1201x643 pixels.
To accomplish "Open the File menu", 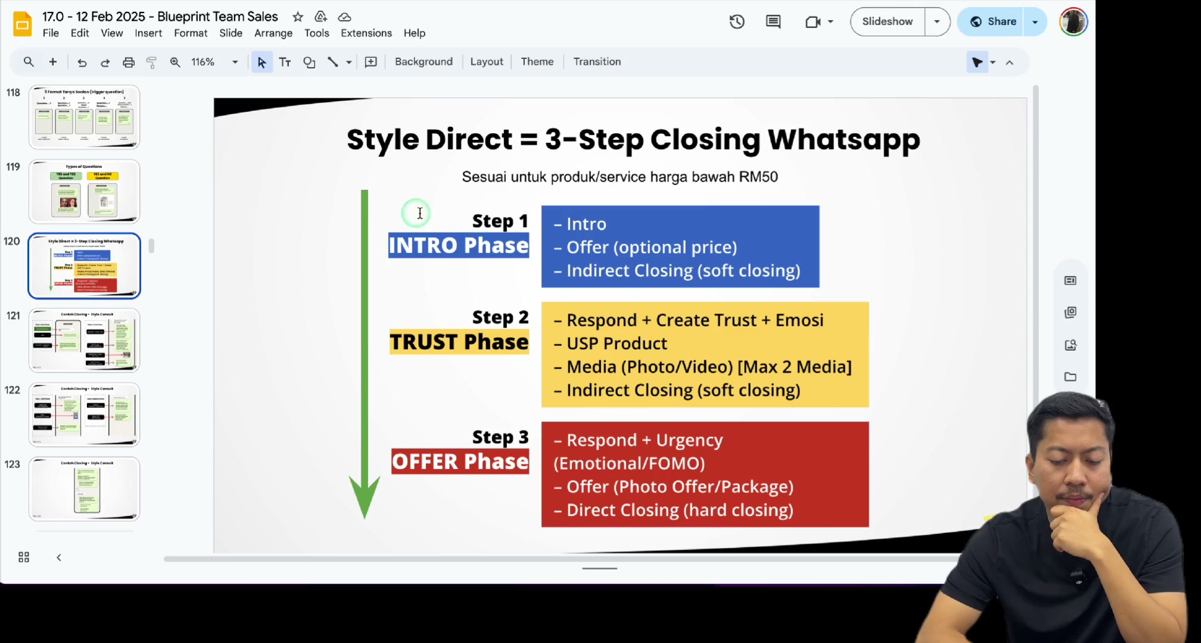I will click(51, 33).
